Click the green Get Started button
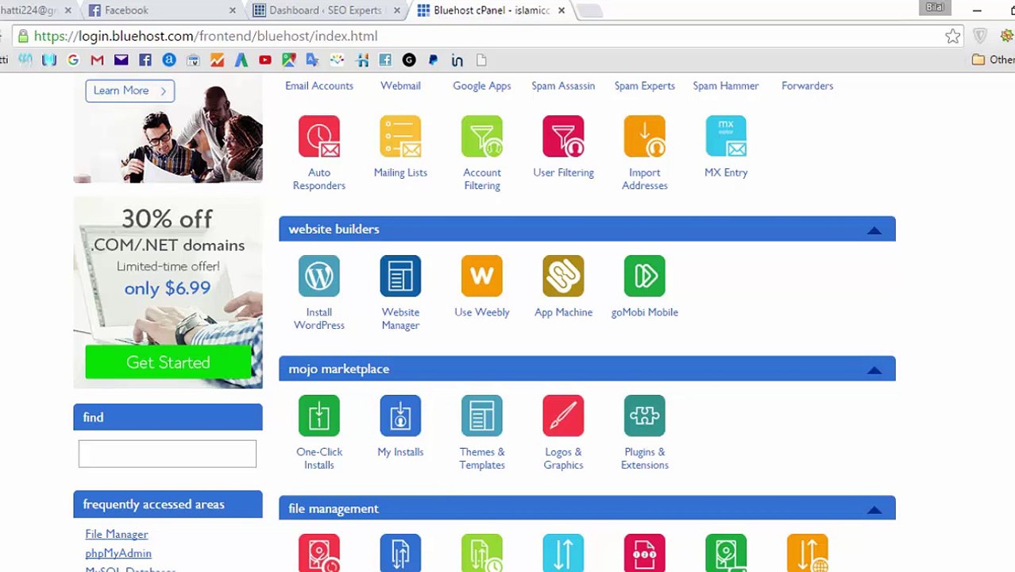The width and height of the screenshot is (1015, 572). [x=168, y=362]
